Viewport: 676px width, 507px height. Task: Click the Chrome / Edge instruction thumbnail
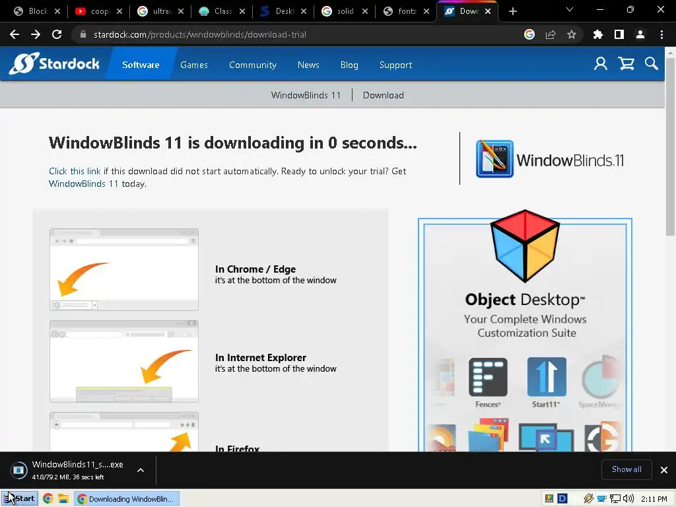click(124, 269)
